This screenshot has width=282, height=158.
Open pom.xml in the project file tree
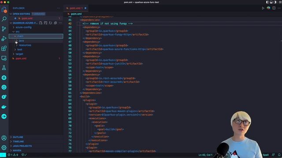tap(21, 58)
